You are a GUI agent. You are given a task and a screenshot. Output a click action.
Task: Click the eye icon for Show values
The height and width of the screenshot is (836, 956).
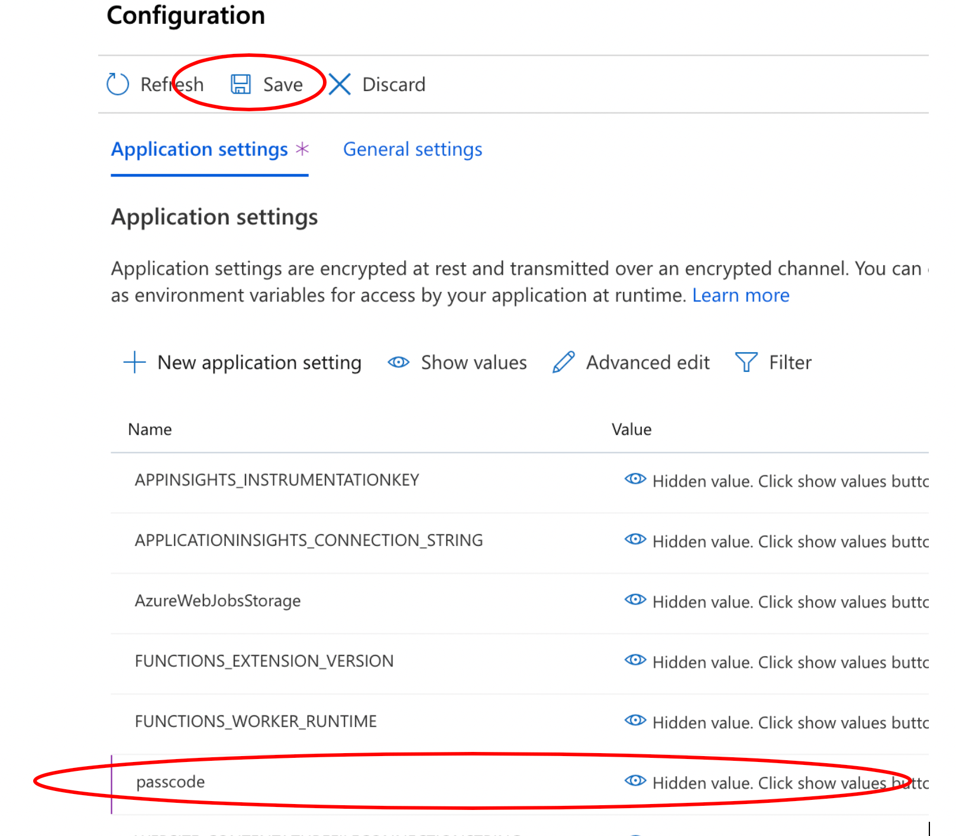(x=398, y=362)
